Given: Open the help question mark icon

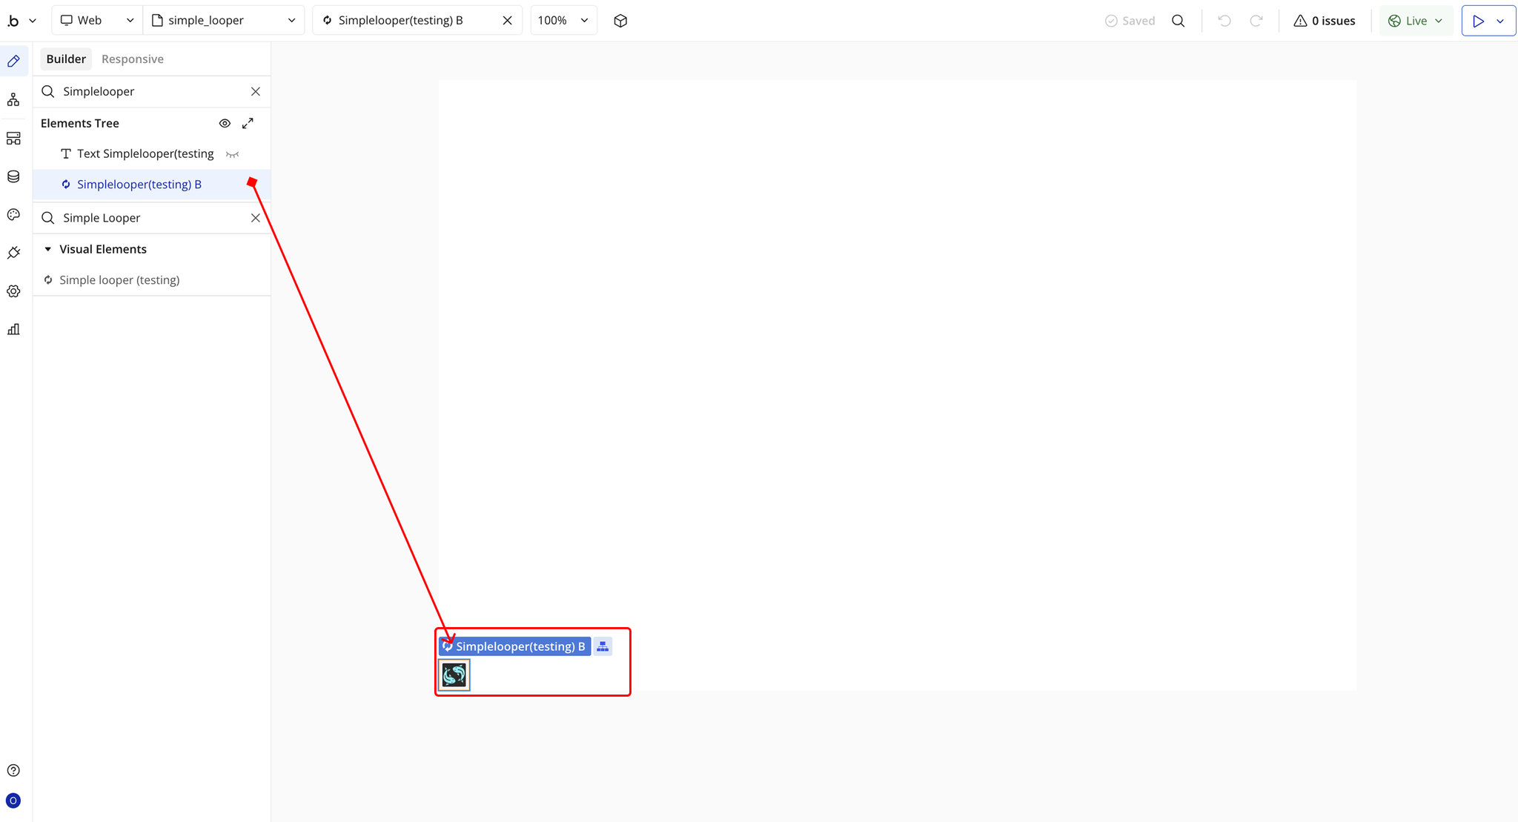Looking at the screenshot, I should pos(13,770).
